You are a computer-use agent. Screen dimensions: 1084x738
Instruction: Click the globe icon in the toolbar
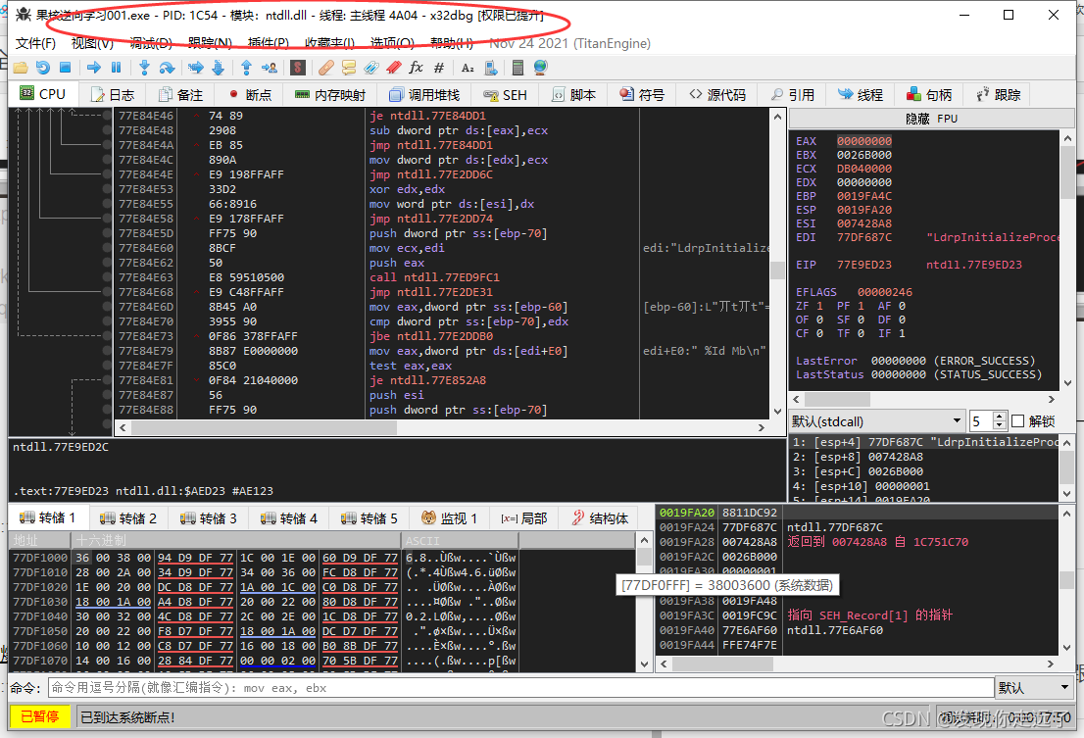(x=541, y=68)
